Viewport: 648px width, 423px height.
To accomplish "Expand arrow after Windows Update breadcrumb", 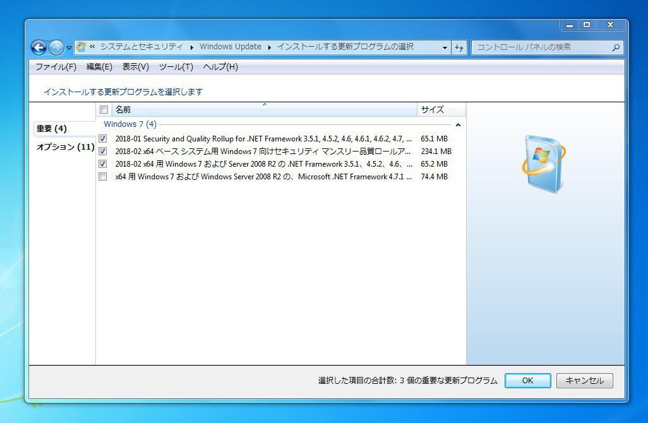I will pos(270,47).
